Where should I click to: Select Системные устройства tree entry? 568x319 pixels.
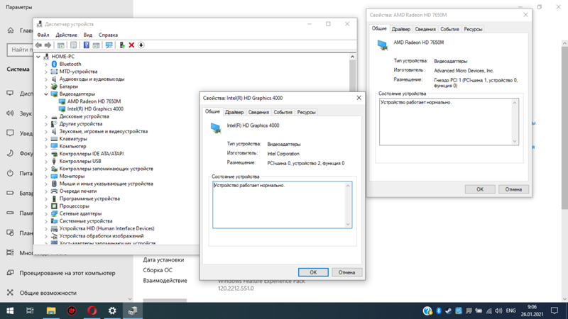[86, 221]
